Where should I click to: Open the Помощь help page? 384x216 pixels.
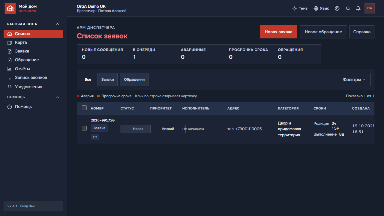33,107
